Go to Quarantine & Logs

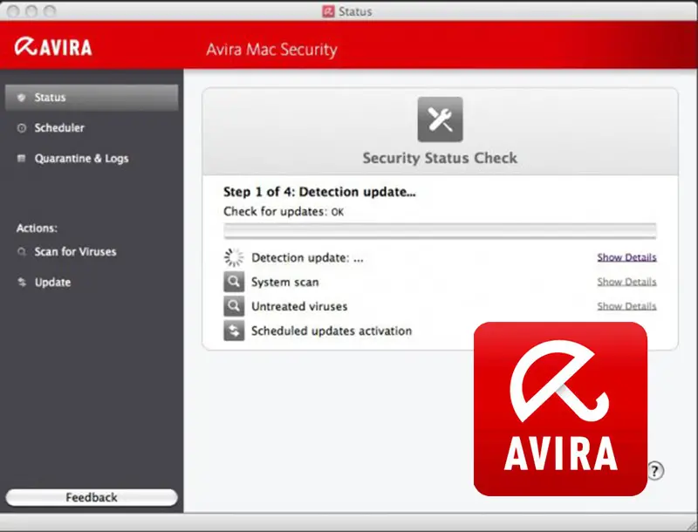tap(81, 159)
